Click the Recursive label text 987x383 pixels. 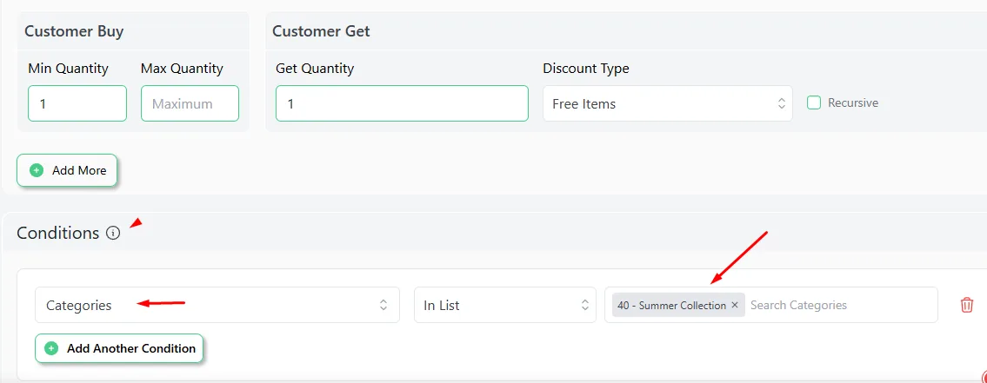pos(853,102)
